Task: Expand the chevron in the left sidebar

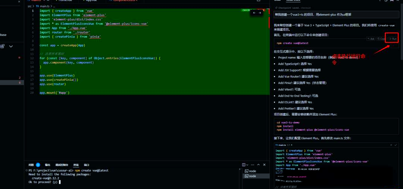Action: pyautogui.click(x=11, y=47)
